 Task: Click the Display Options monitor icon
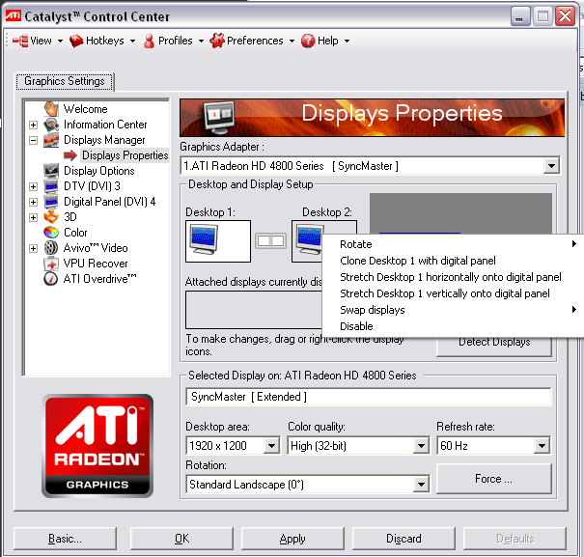(51, 170)
